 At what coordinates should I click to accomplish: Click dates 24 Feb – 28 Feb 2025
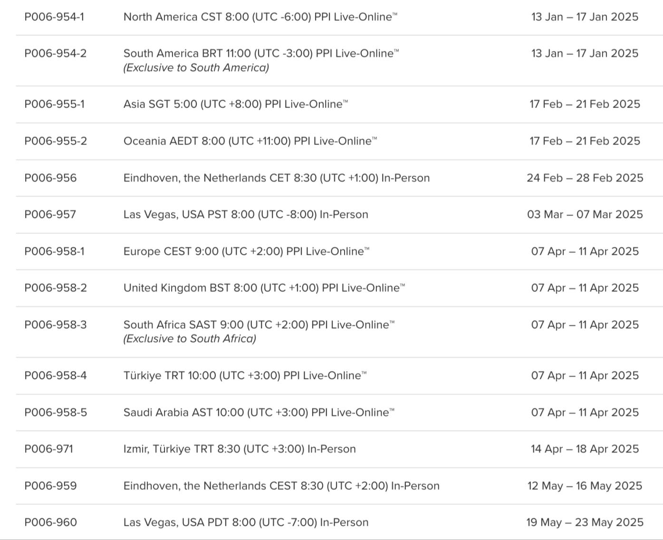tap(585, 178)
